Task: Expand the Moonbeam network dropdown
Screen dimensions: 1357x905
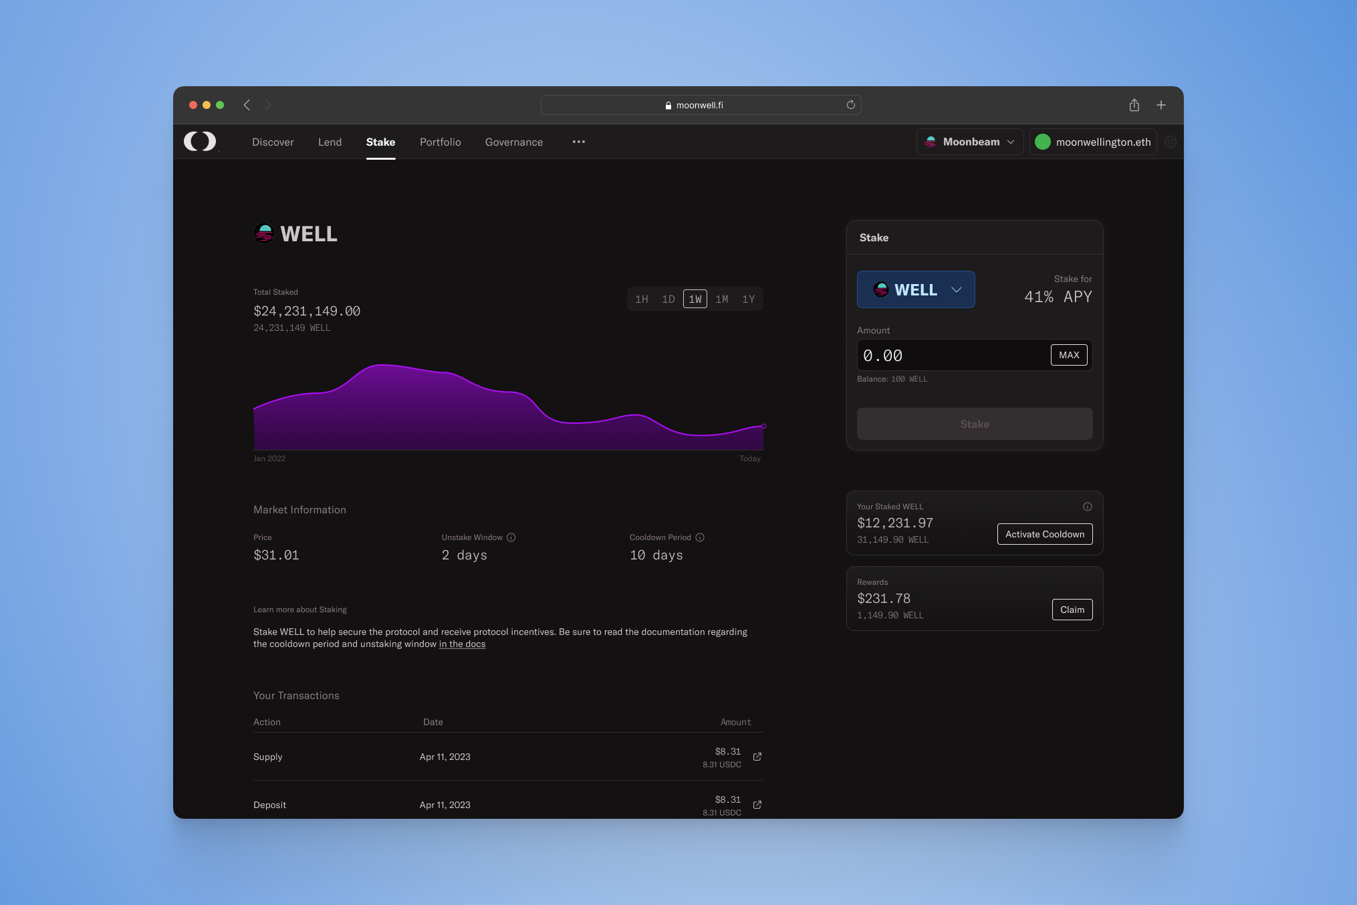Action: click(x=969, y=142)
